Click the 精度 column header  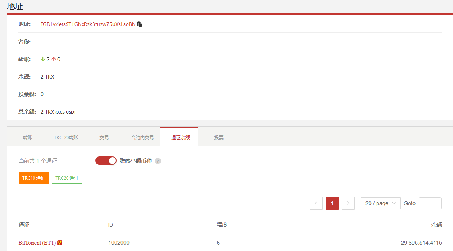222,225
